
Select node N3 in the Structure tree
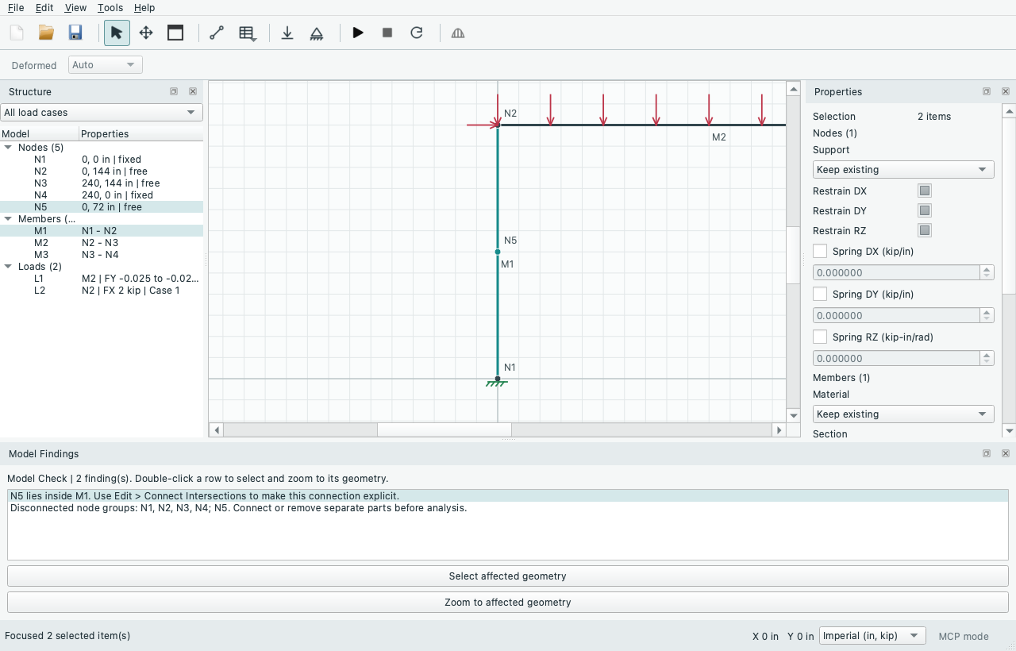click(x=102, y=183)
